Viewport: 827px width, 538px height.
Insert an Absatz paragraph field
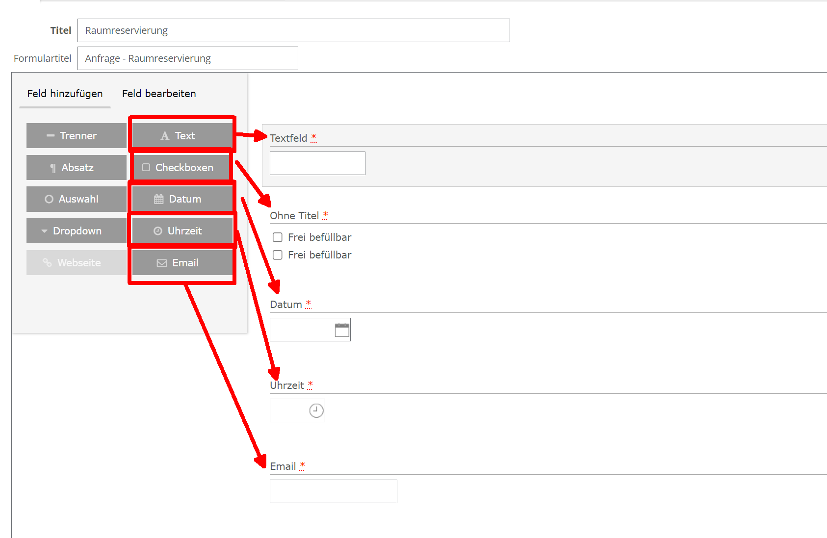pos(76,168)
